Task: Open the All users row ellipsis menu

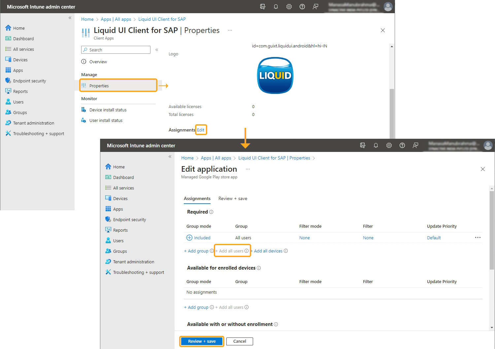Action: 478,238
